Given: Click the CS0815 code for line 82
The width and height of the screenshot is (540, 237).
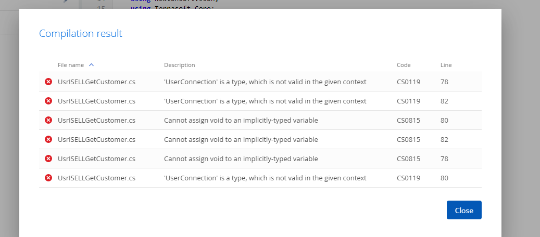Looking at the screenshot, I should [x=408, y=140].
